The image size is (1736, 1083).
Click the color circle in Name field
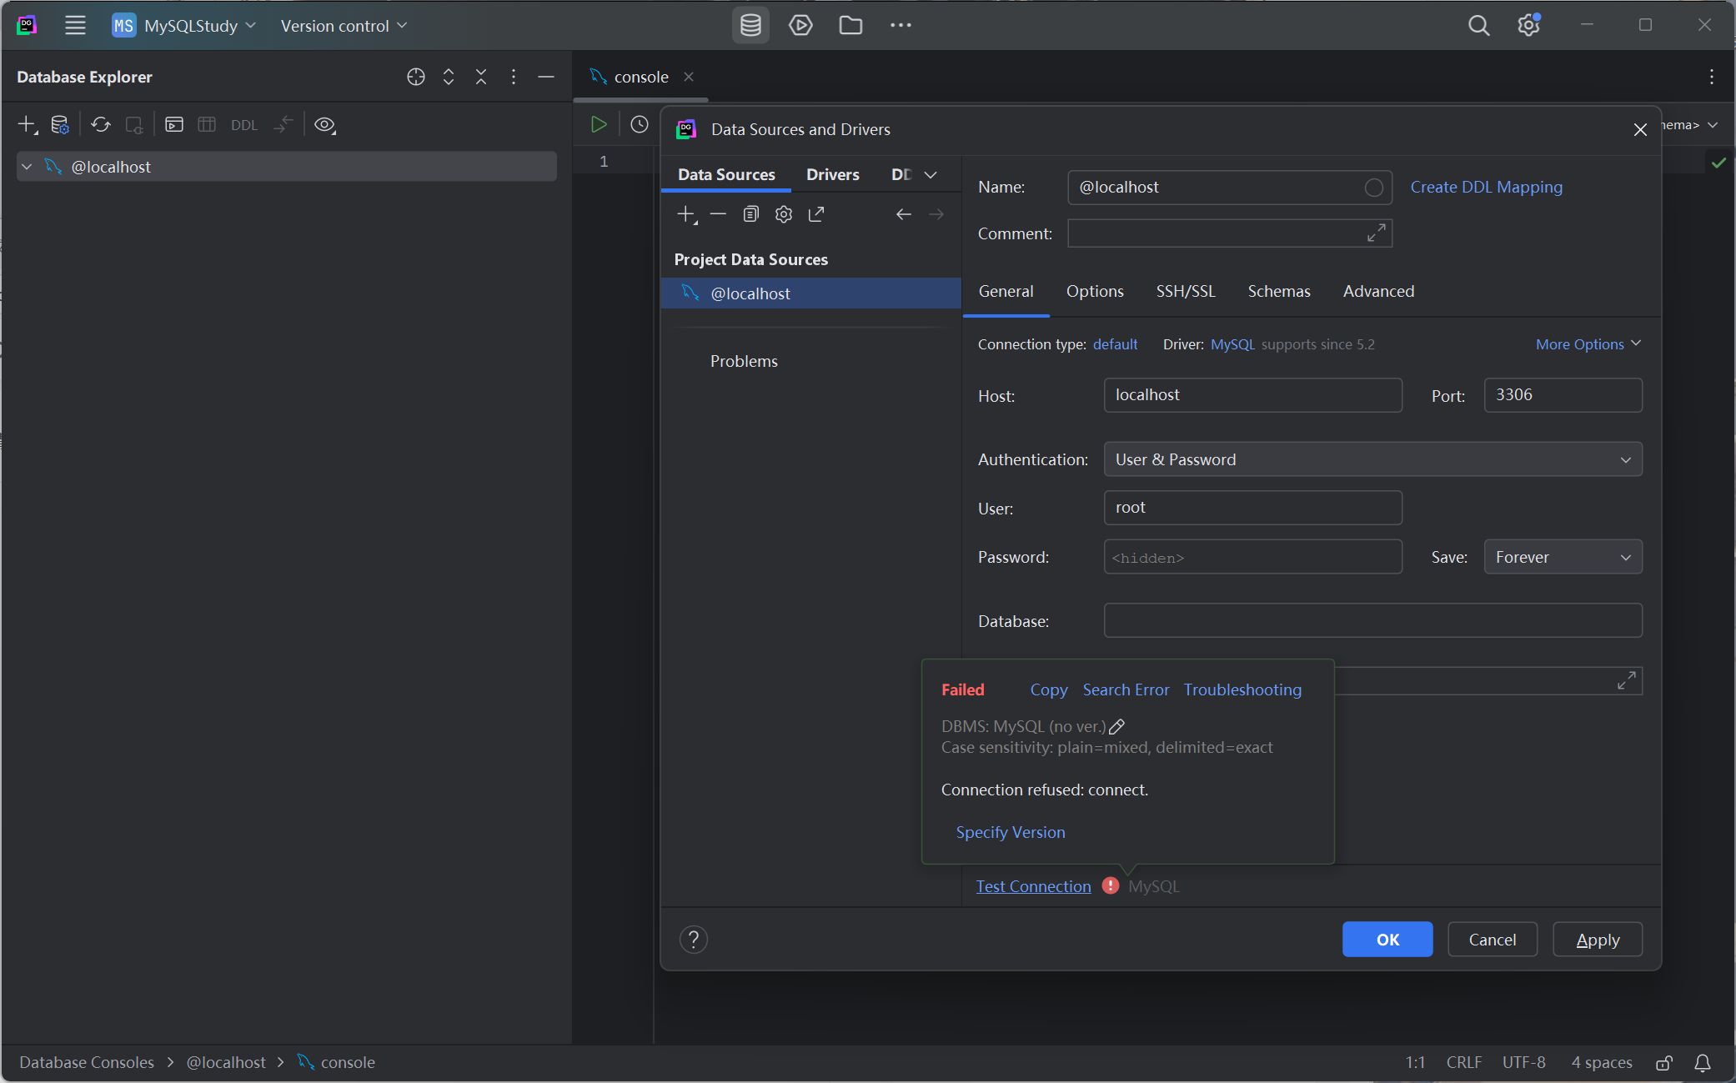click(1373, 188)
